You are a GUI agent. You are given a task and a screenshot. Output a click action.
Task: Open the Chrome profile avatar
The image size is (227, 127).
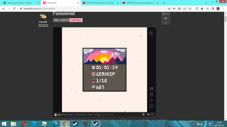(218, 9)
